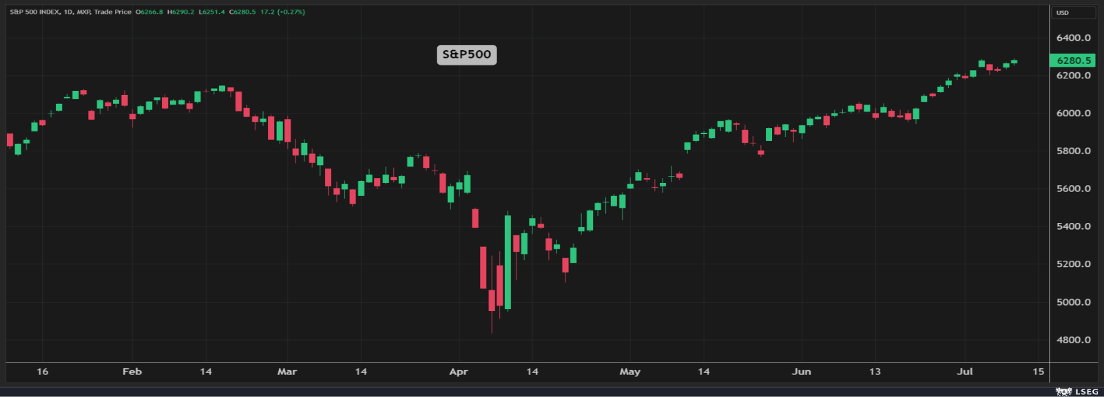Screen dimensions: 1104x397
Task: Select the May marker on time axis
Action: 630,372
